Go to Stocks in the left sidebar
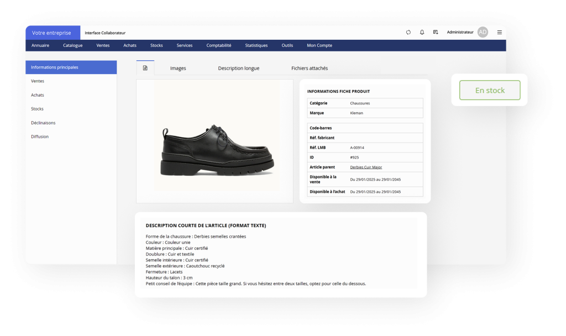This screenshot has width=566, height=336. 37,109
